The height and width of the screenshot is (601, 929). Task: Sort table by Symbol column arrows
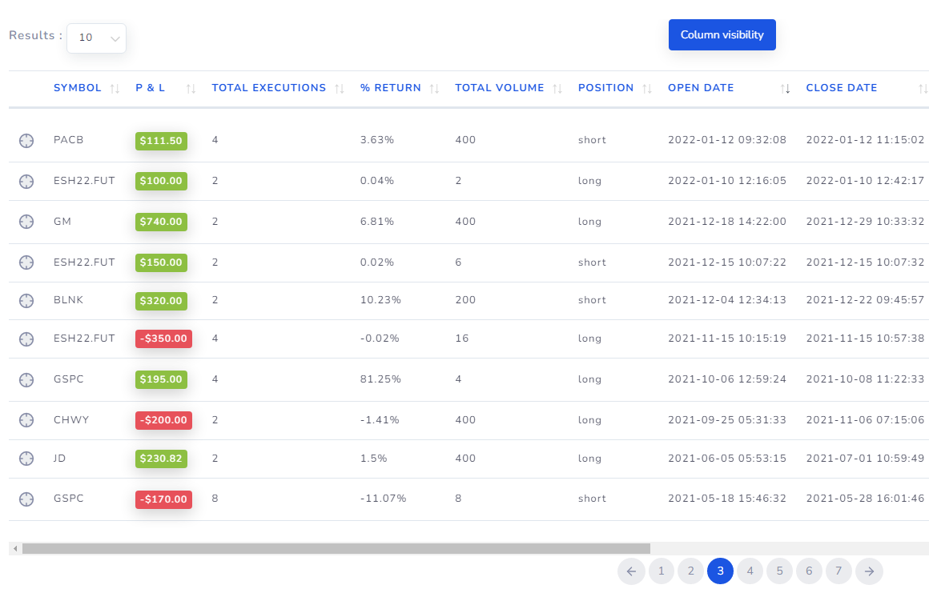click(115, 89)
